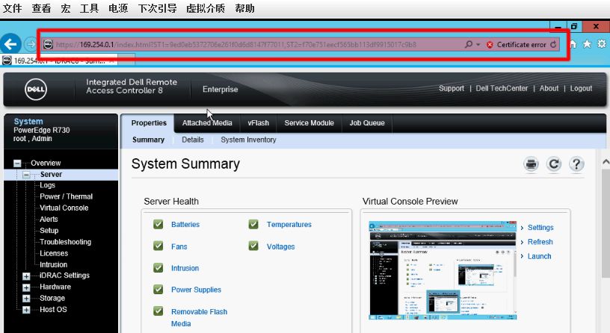Print the System Summary page
Screen dimensions: 610x333
tap(531, 164)
